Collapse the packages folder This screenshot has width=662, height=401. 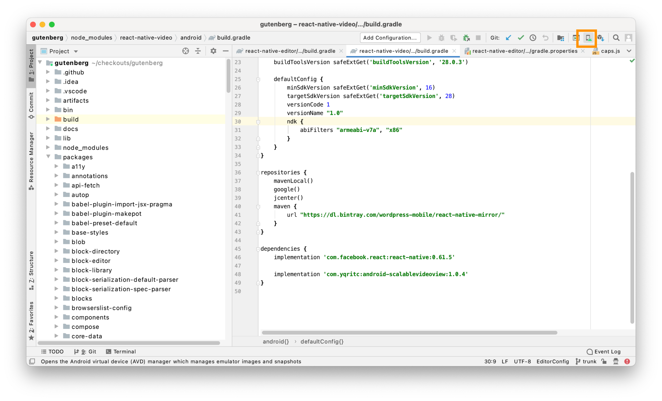click(x=49, y=157)
